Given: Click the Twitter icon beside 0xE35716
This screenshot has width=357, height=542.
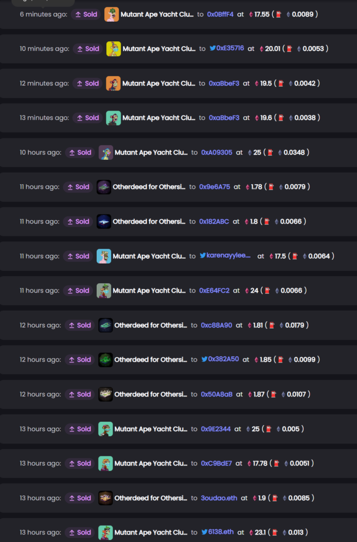Looking at the screenshot, I should pos(213,48).
